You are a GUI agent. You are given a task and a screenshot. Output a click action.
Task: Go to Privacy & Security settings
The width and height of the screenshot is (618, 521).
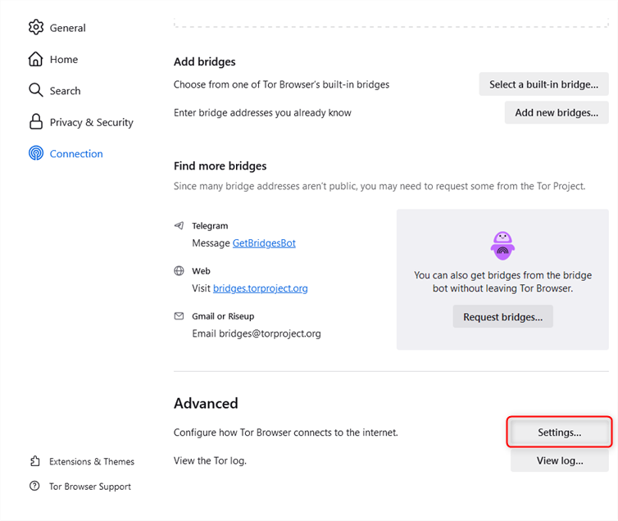point(81,122)
